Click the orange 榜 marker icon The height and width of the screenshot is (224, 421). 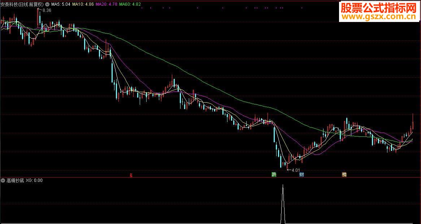tap(344, 175)
